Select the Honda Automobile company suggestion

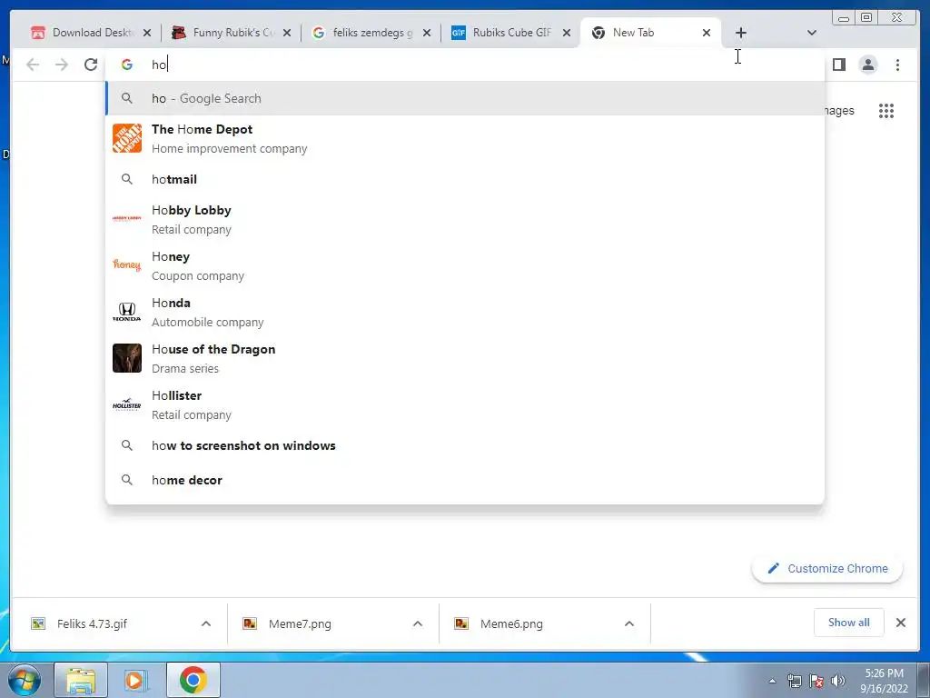click(x=465, y=312)
